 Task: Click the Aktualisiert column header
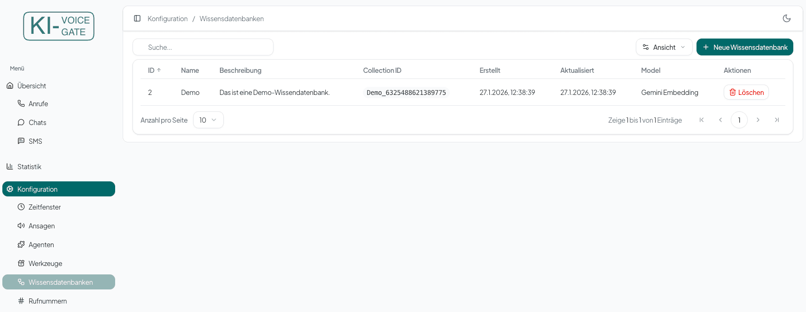pyautogui.click(x=577, y=70)
